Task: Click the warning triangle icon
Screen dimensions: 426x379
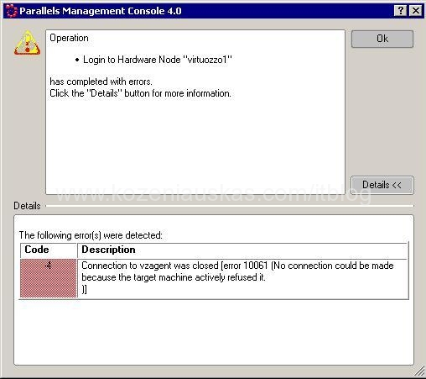Action: click(27, 43)
